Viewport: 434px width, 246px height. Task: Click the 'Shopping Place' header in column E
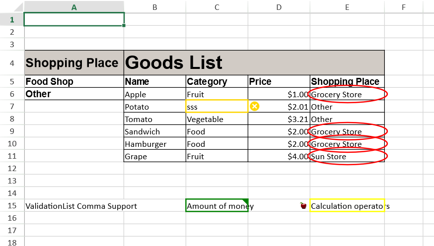click(347, 81)
